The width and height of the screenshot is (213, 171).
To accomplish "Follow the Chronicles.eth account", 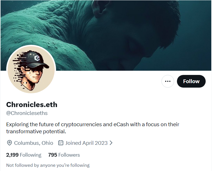I will coord(191,81).
